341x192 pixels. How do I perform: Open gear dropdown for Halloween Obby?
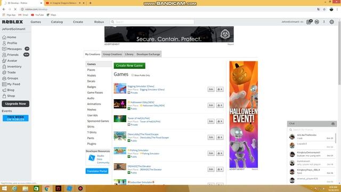(220, 106)
